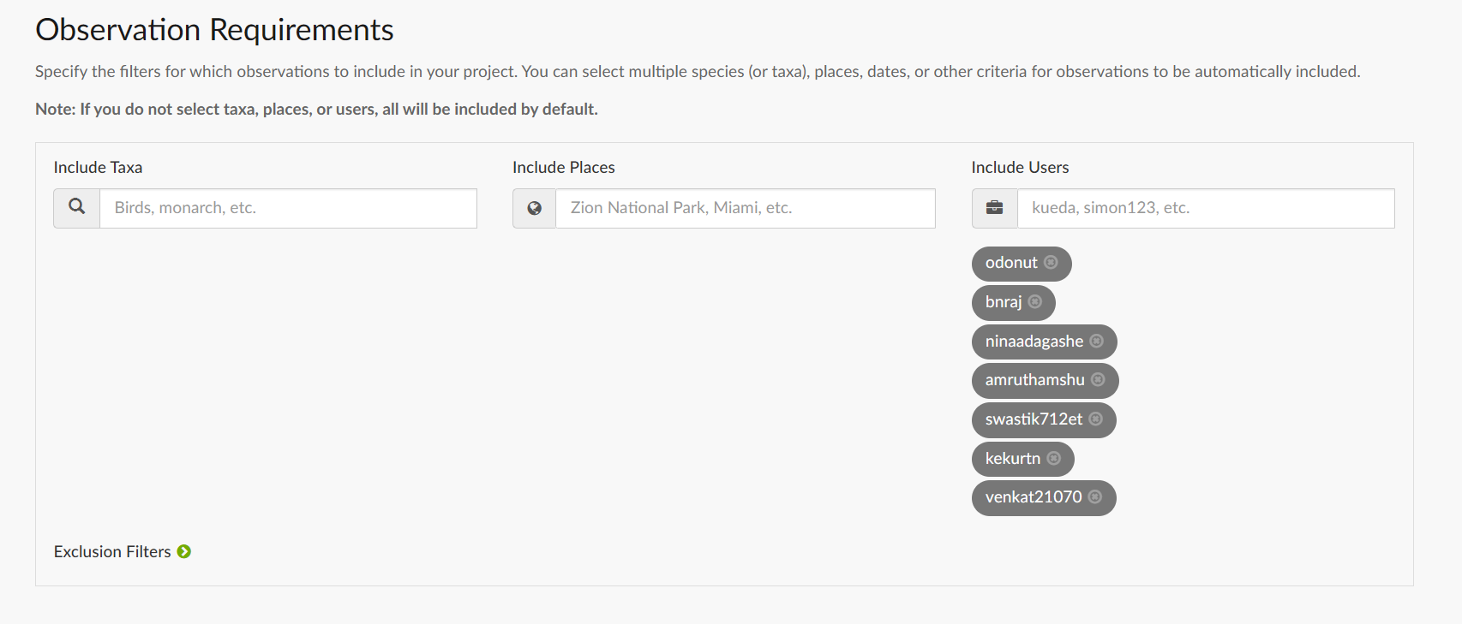
Task: Remove user amruthamshu via x icon
Action: pyautogui.click(x=1098, y=379)
